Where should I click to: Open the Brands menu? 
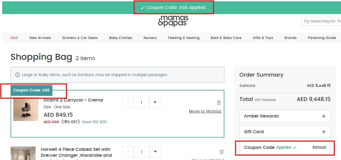pyautogui.click(x=291, y=38)
